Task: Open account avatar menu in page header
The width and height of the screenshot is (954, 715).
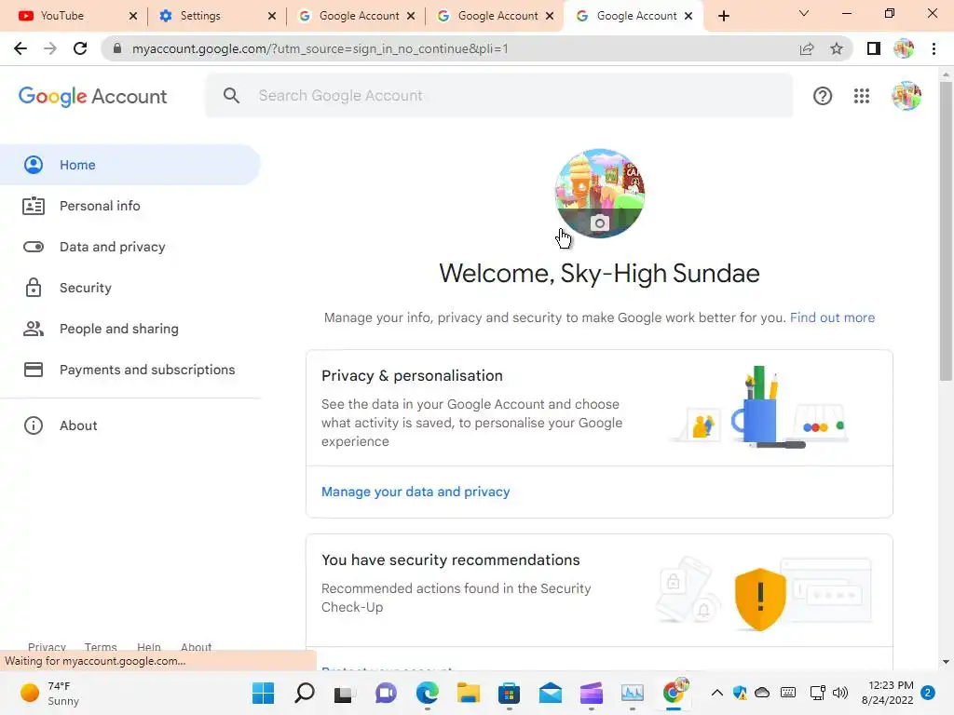Action: 906,96
